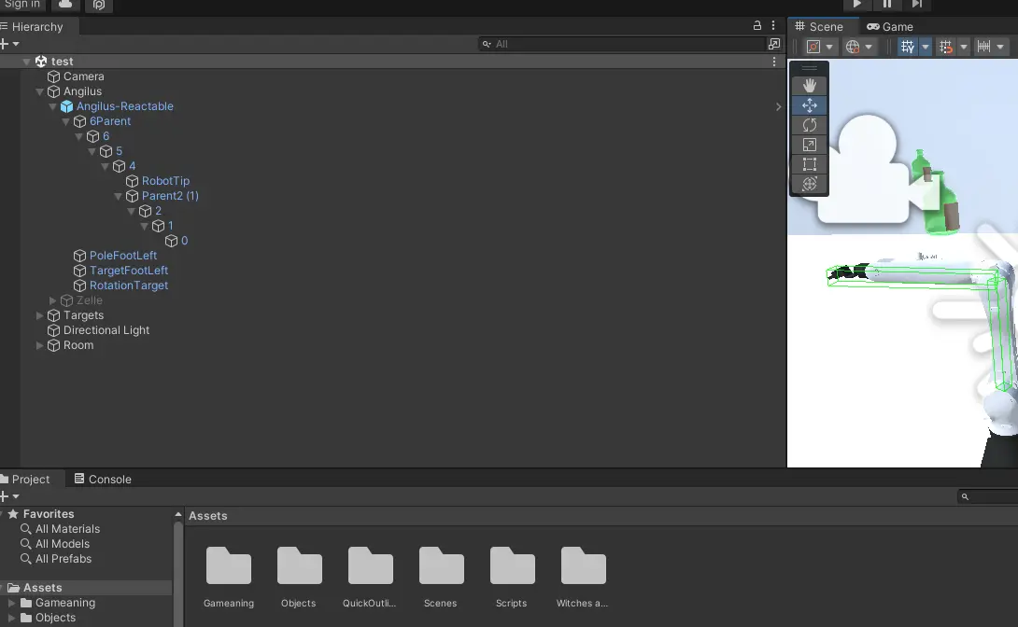This screenshot has height=627, width=1018.
Task: Collapse the Angilus-Reactable tree node
Action: 53,106
